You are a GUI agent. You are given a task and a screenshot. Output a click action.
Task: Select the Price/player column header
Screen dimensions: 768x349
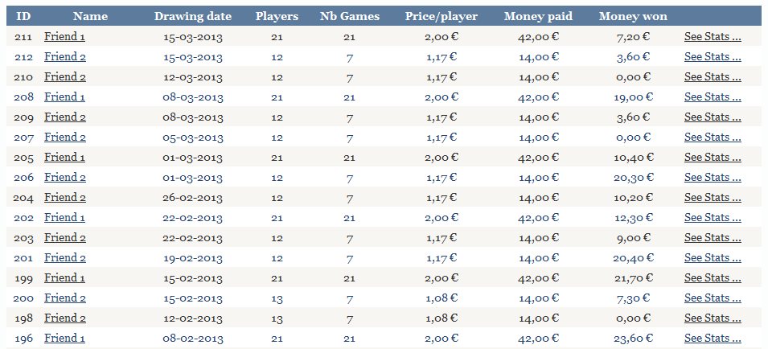(x=441, y=16)
